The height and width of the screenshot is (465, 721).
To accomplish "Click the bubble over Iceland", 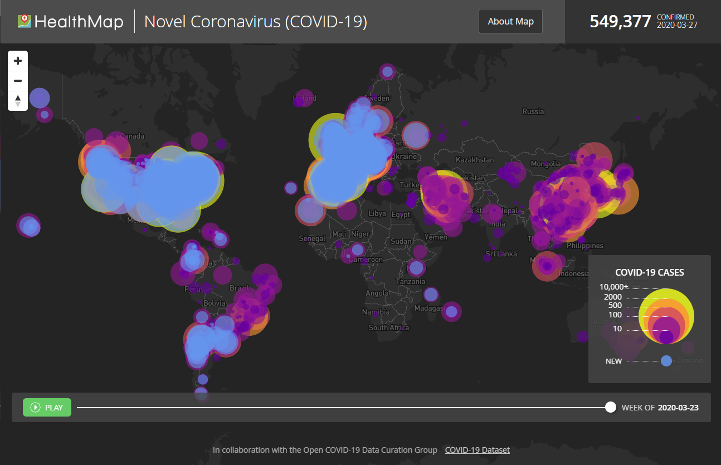I will pos(304,97).
